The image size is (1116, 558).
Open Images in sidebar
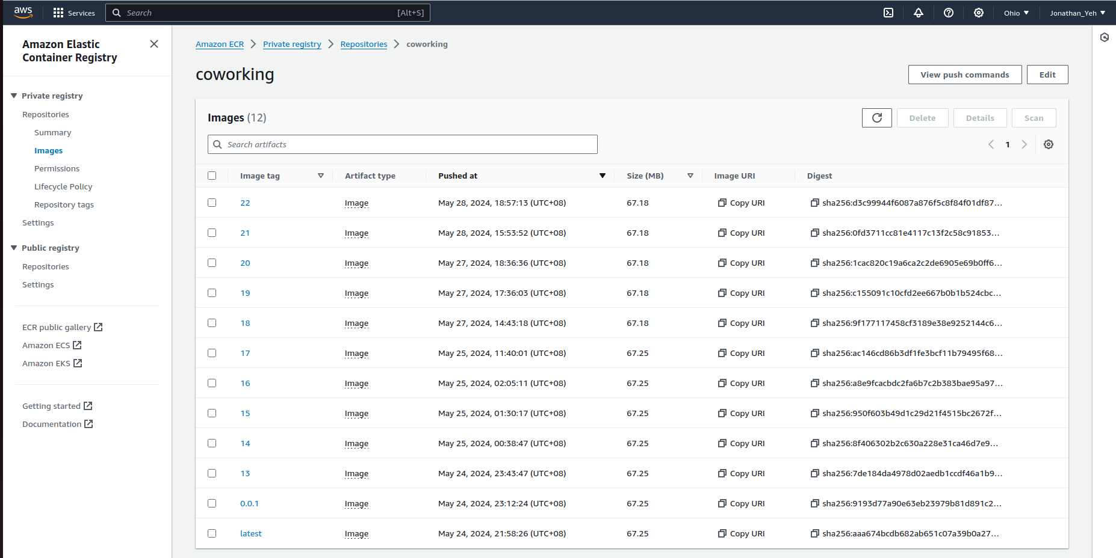(x=48, y=150)
